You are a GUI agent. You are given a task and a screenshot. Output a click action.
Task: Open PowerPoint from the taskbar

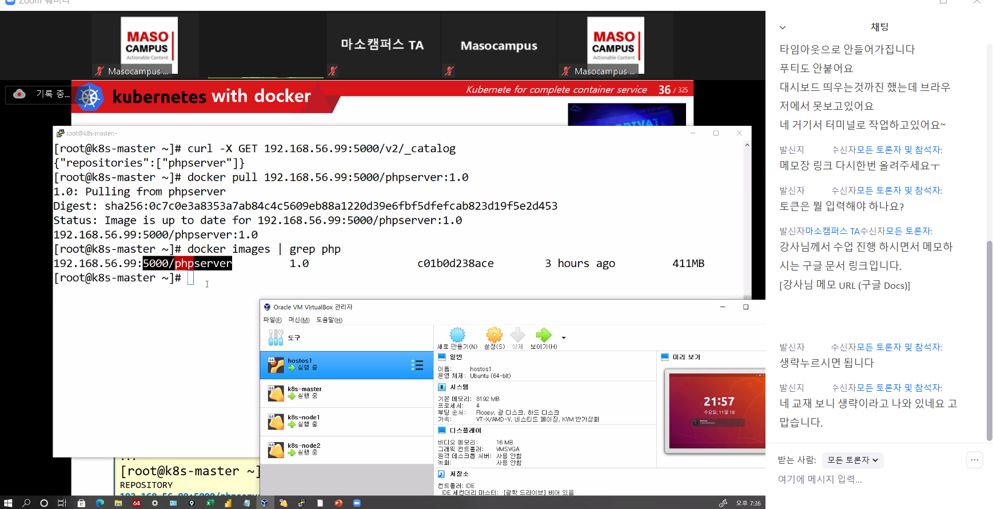(x=338, y=503)
